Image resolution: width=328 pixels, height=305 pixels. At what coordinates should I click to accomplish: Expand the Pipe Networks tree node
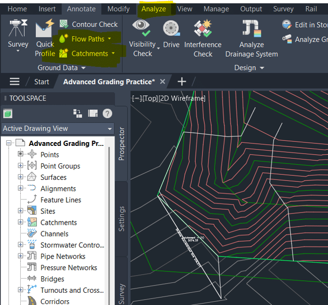pos(20,256)
